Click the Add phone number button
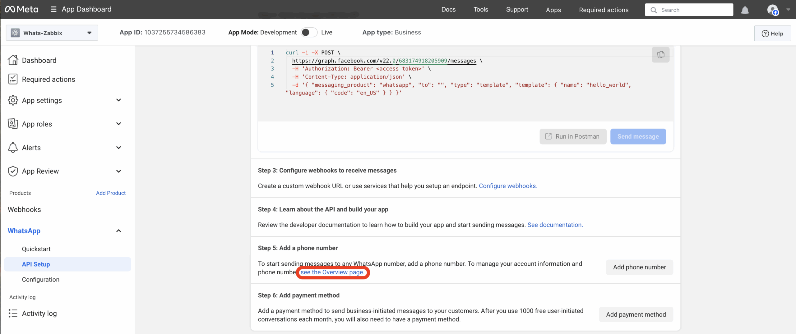The width and height of the screenshot is (796, 334). click(x=639, y=267)
